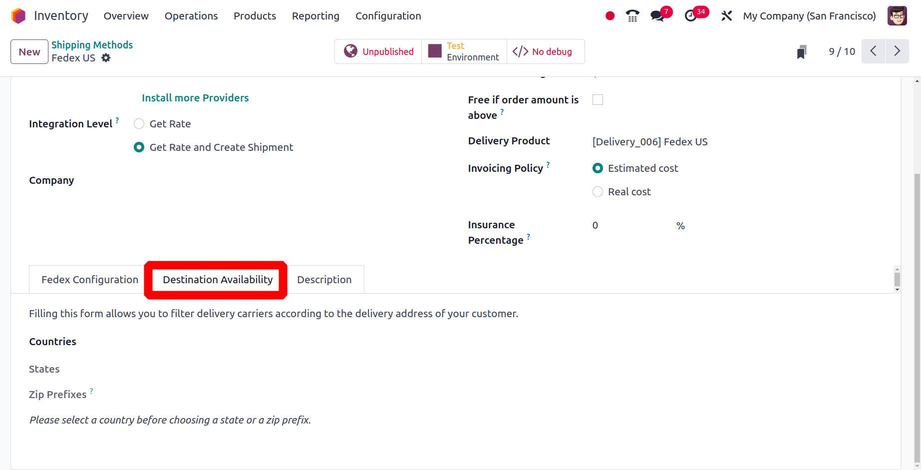Screen dimensions: 921x470
Task: Click the bookmark icon near pager
Action: pyautogui.click(x=802, y=51)
